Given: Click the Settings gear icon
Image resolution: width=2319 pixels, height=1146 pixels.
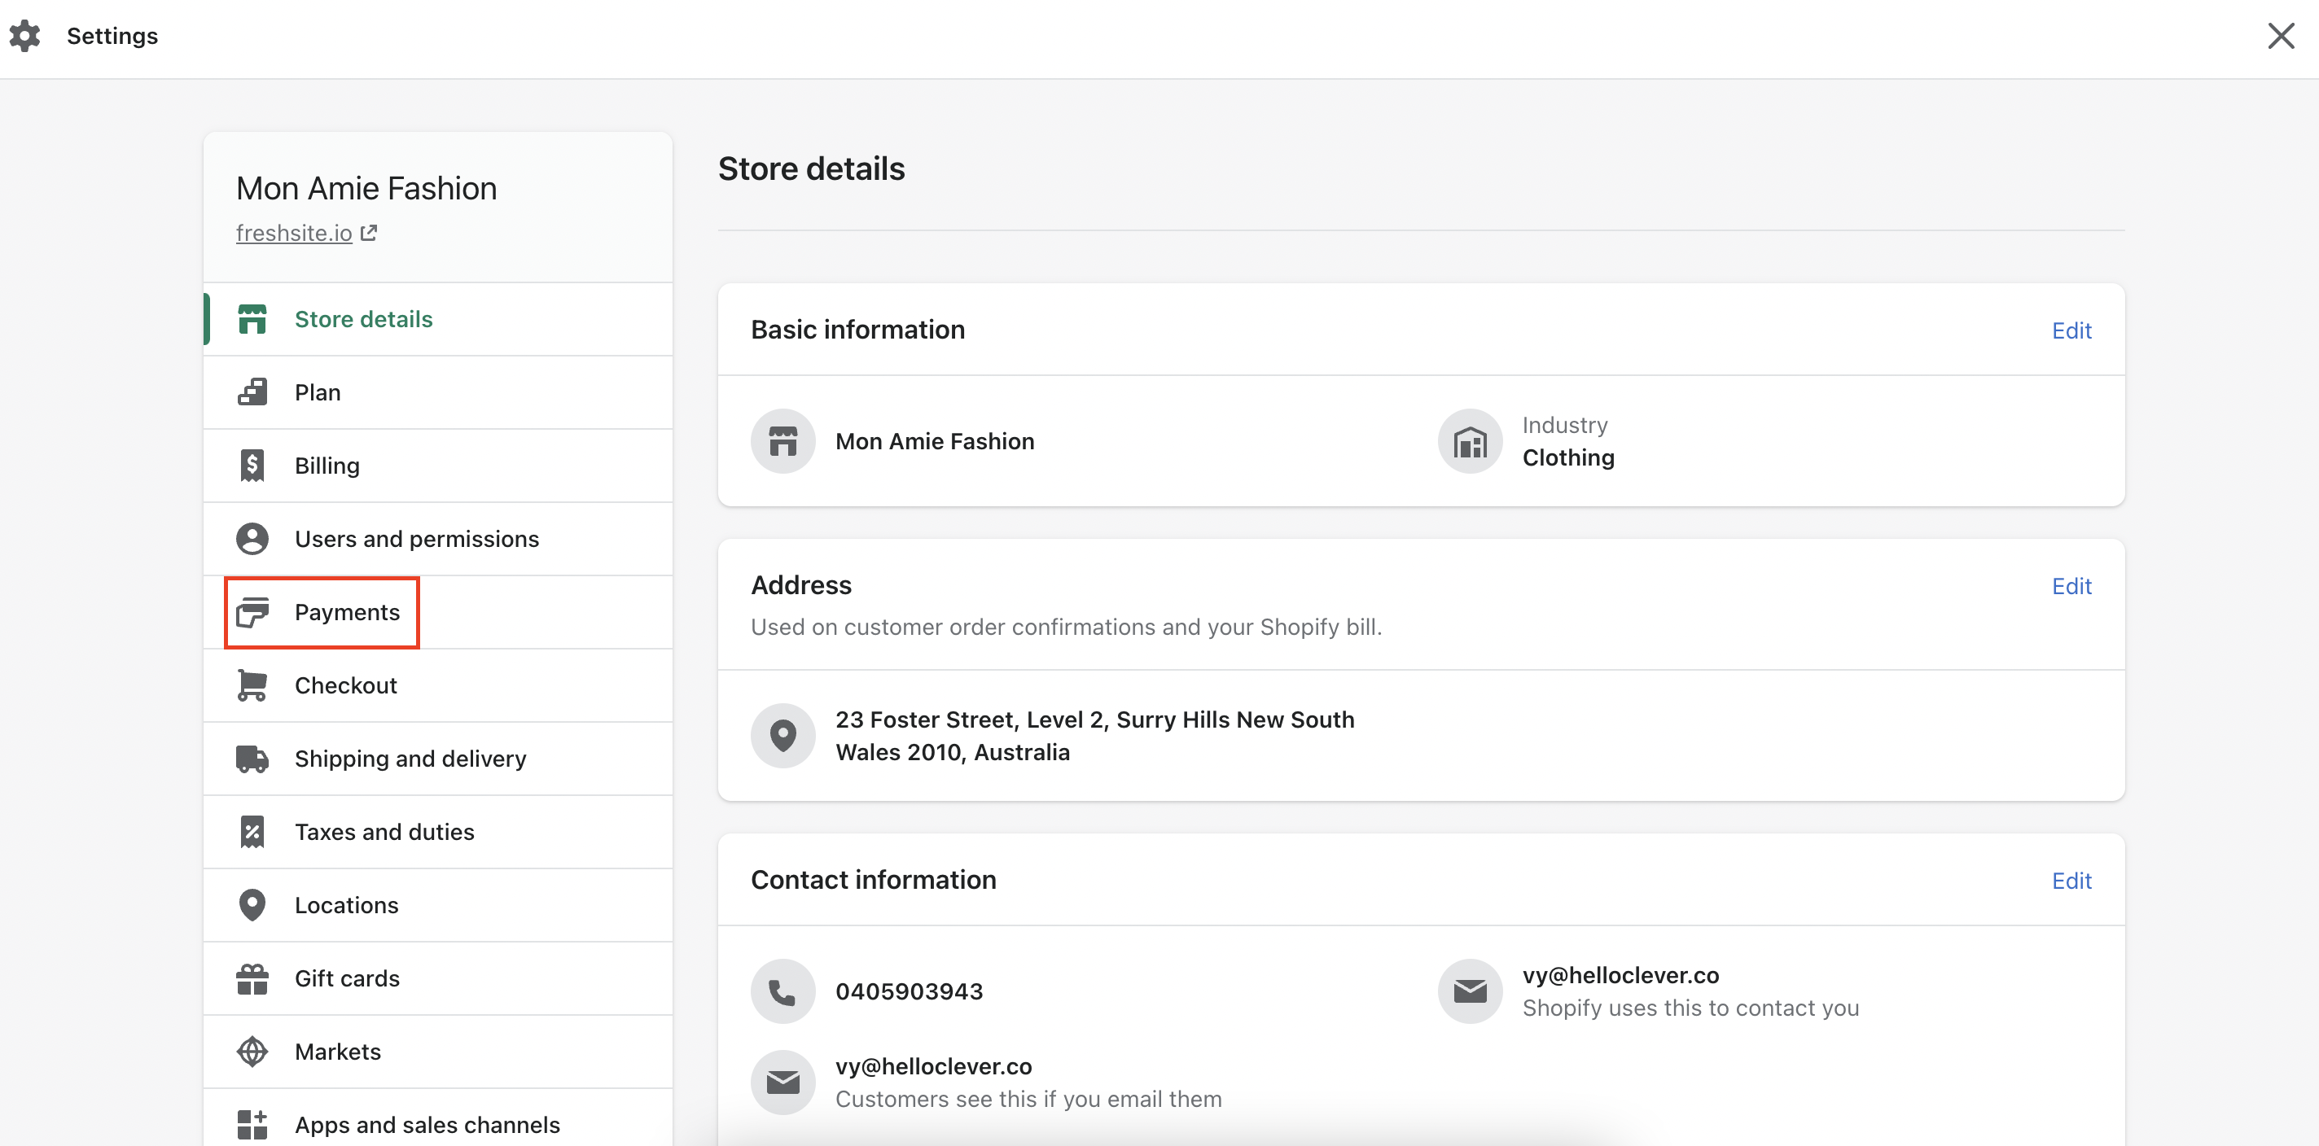Looking at the screenshot, I should tap(25, 36).
